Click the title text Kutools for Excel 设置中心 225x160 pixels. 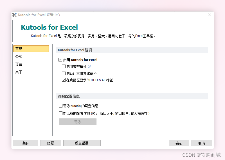coord(39,15)
